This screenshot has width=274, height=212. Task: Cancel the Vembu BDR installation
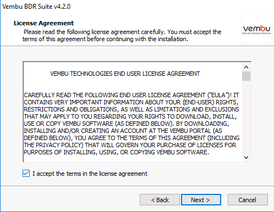[248, 200]
